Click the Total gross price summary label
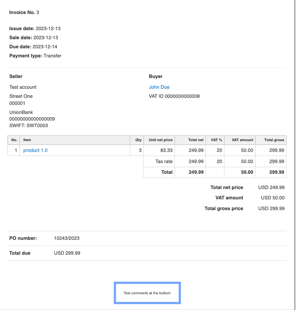Screen dimensions: 296x310 [x=224, y=208]
